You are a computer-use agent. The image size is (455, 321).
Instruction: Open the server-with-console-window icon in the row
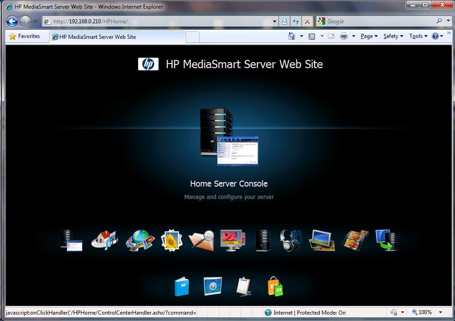pyautogui.click(x=71, y=241)
